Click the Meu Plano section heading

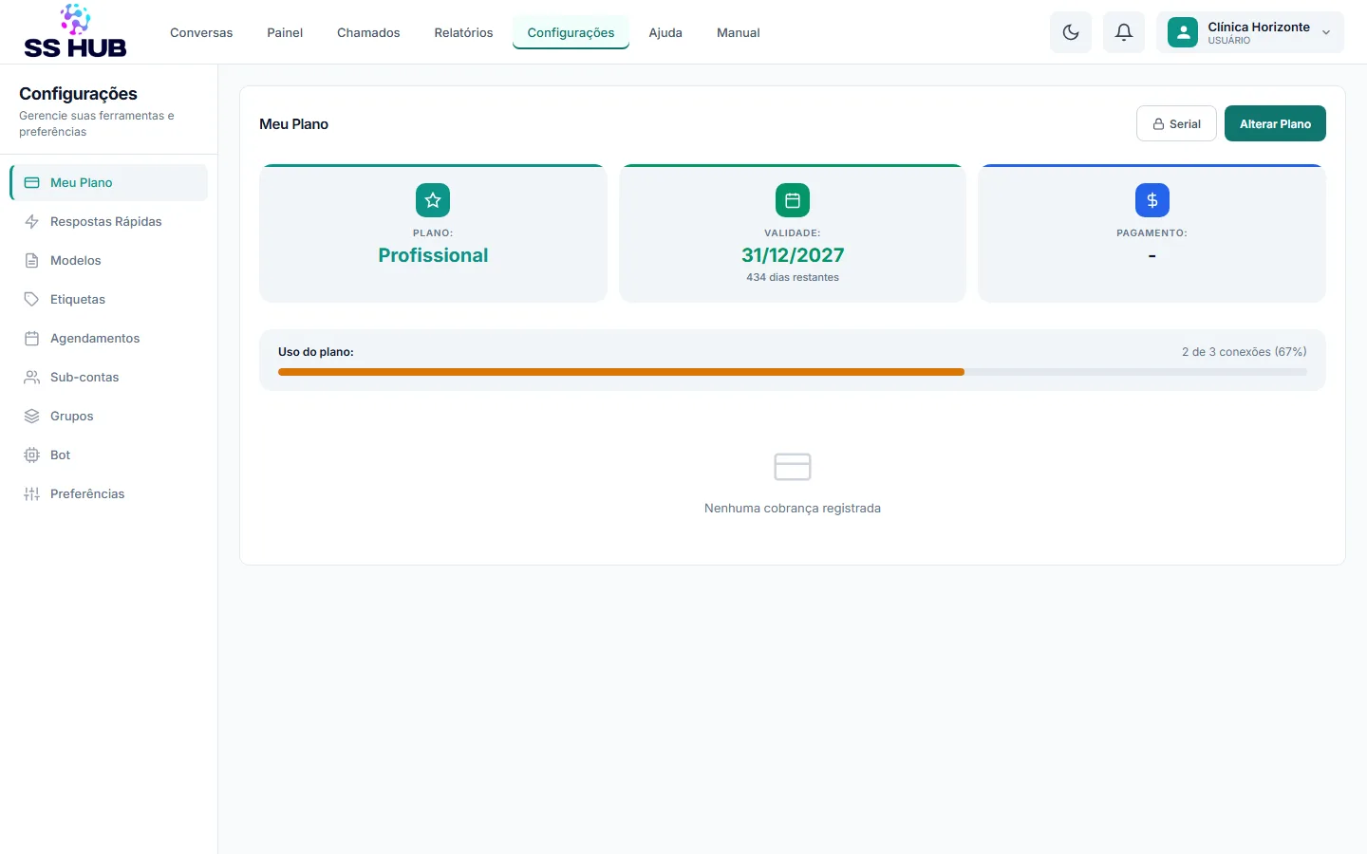pos(294,123)
